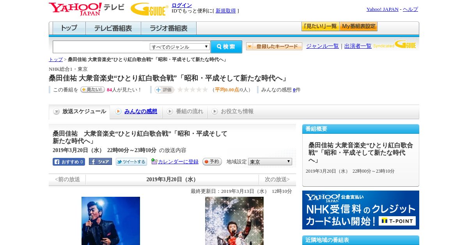Open the My番組表設定 button
The height and width of the screenshot is (245, 468).
(x=358, y=26)
